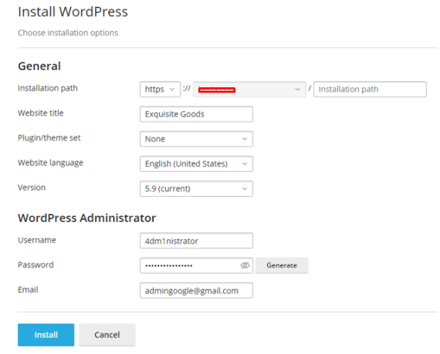The height and width of the screenshot is (354, 440).
Task: Click the Plugin/theme set label
Action: (x=49, y=138)
